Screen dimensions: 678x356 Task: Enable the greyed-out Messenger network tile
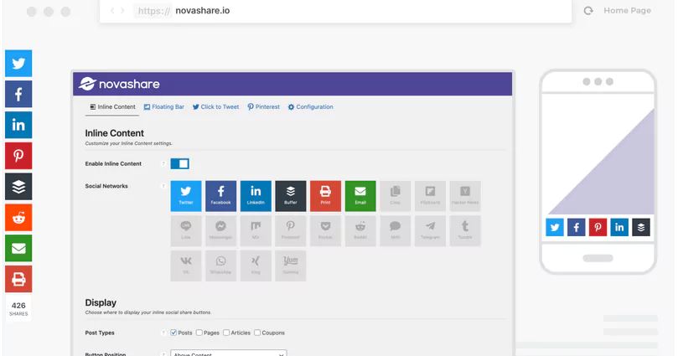click(221, 230)
